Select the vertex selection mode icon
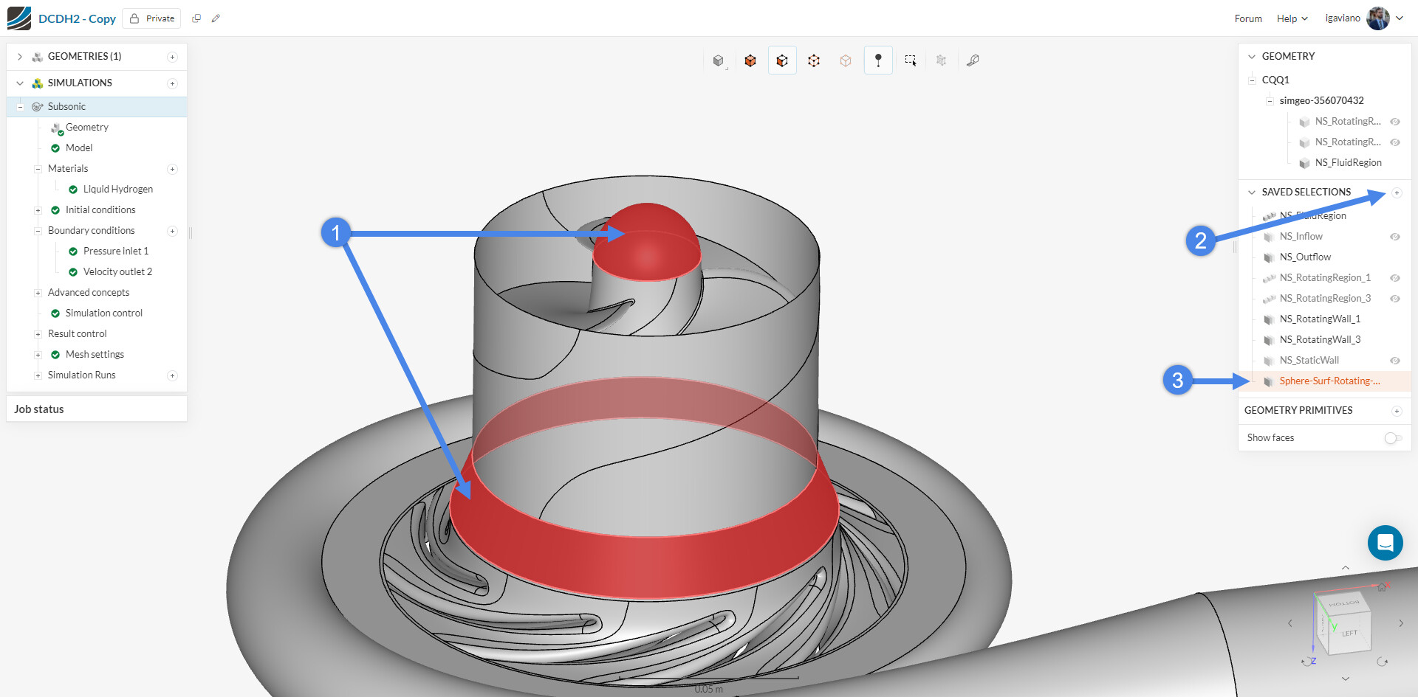1418x697 pixels. coord(814,60)
